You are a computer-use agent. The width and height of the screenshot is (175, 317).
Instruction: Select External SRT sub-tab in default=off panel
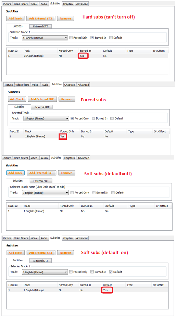[41, 181]
